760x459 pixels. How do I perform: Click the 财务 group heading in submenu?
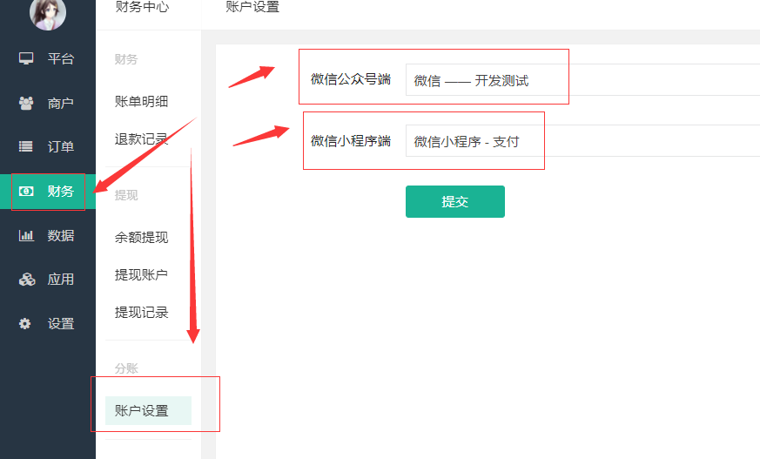tap(126, 59)
